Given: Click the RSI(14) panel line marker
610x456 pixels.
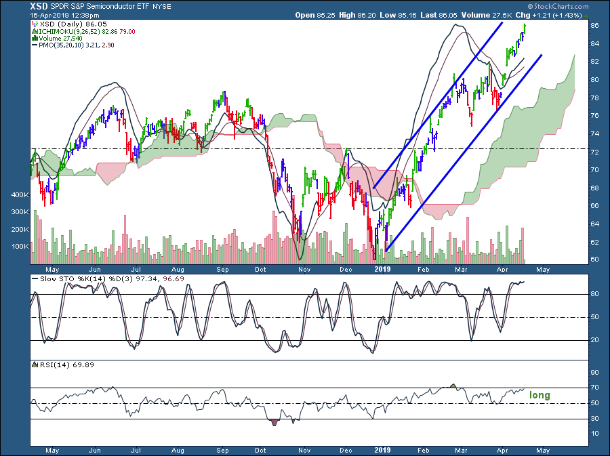Looking at the screenshot, I should 35,365.
